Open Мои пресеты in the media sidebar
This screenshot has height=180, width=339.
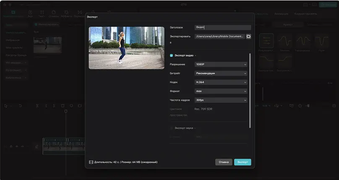point(14,48)
